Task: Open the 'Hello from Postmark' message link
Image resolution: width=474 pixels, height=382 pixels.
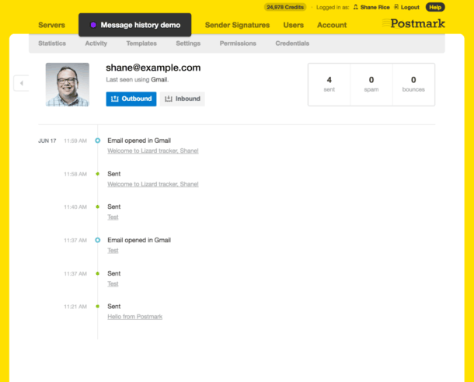Action: pyautogui.click(x=135, y=317)
